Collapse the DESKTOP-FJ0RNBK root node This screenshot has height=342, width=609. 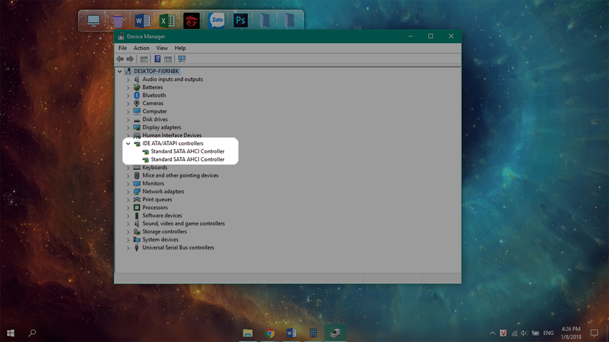pyautogui.click(x=120, y=72)
